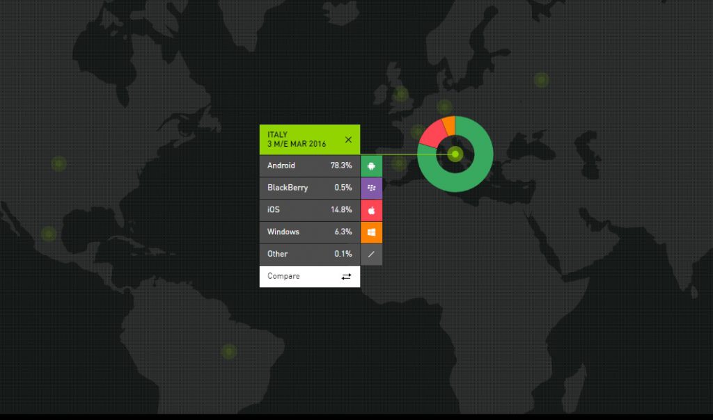
Task: Click the Italy marker at donut center
Action: coord(455,154)
